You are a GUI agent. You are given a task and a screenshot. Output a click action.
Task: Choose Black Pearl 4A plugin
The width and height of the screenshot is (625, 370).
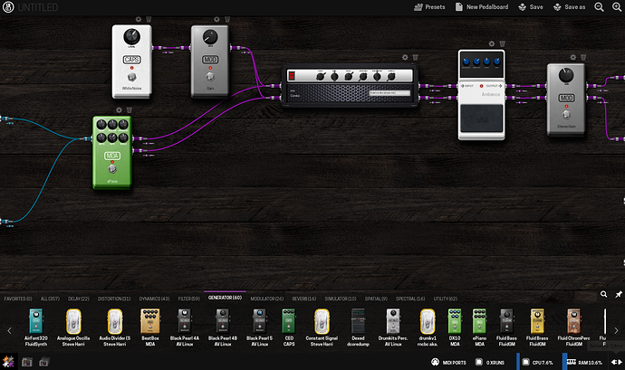click(x=185, y=327)
